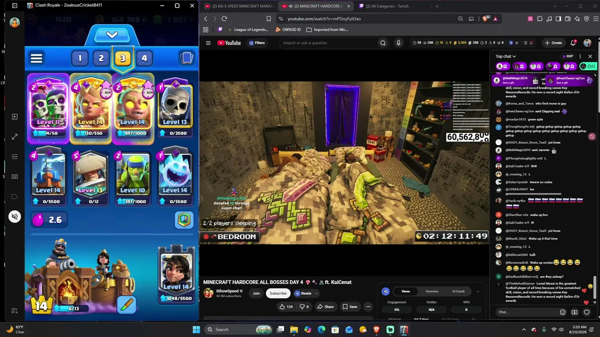Click the pencil edit icon by the tower
This screenshot has width=600, height=337.
pos(127,305)
